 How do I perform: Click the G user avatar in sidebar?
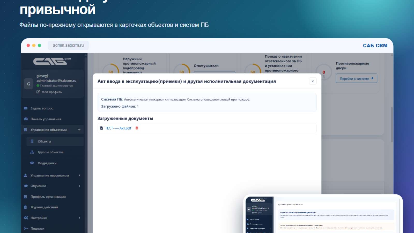28,84
